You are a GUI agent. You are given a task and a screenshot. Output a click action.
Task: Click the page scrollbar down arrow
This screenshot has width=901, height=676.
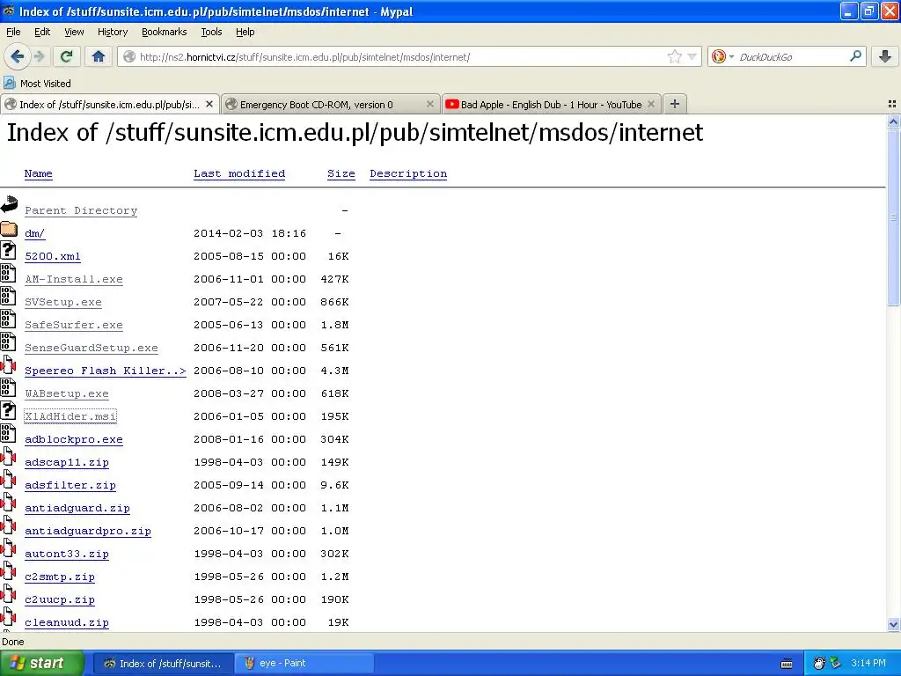coord(893,624)
